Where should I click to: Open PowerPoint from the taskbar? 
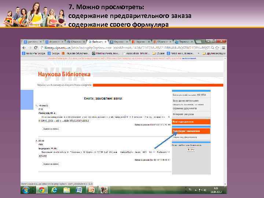coord(92,190)
